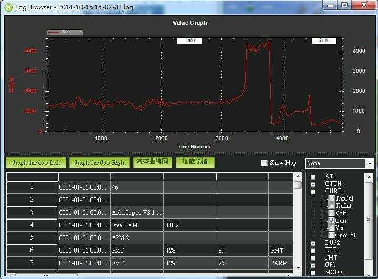Viewport: 378px width, 279px height.
Task: Expand the CTUN tree node
Action: pos(313,184)
